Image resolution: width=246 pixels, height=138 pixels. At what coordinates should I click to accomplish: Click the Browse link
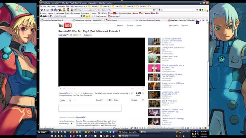(x=130, y=25)
